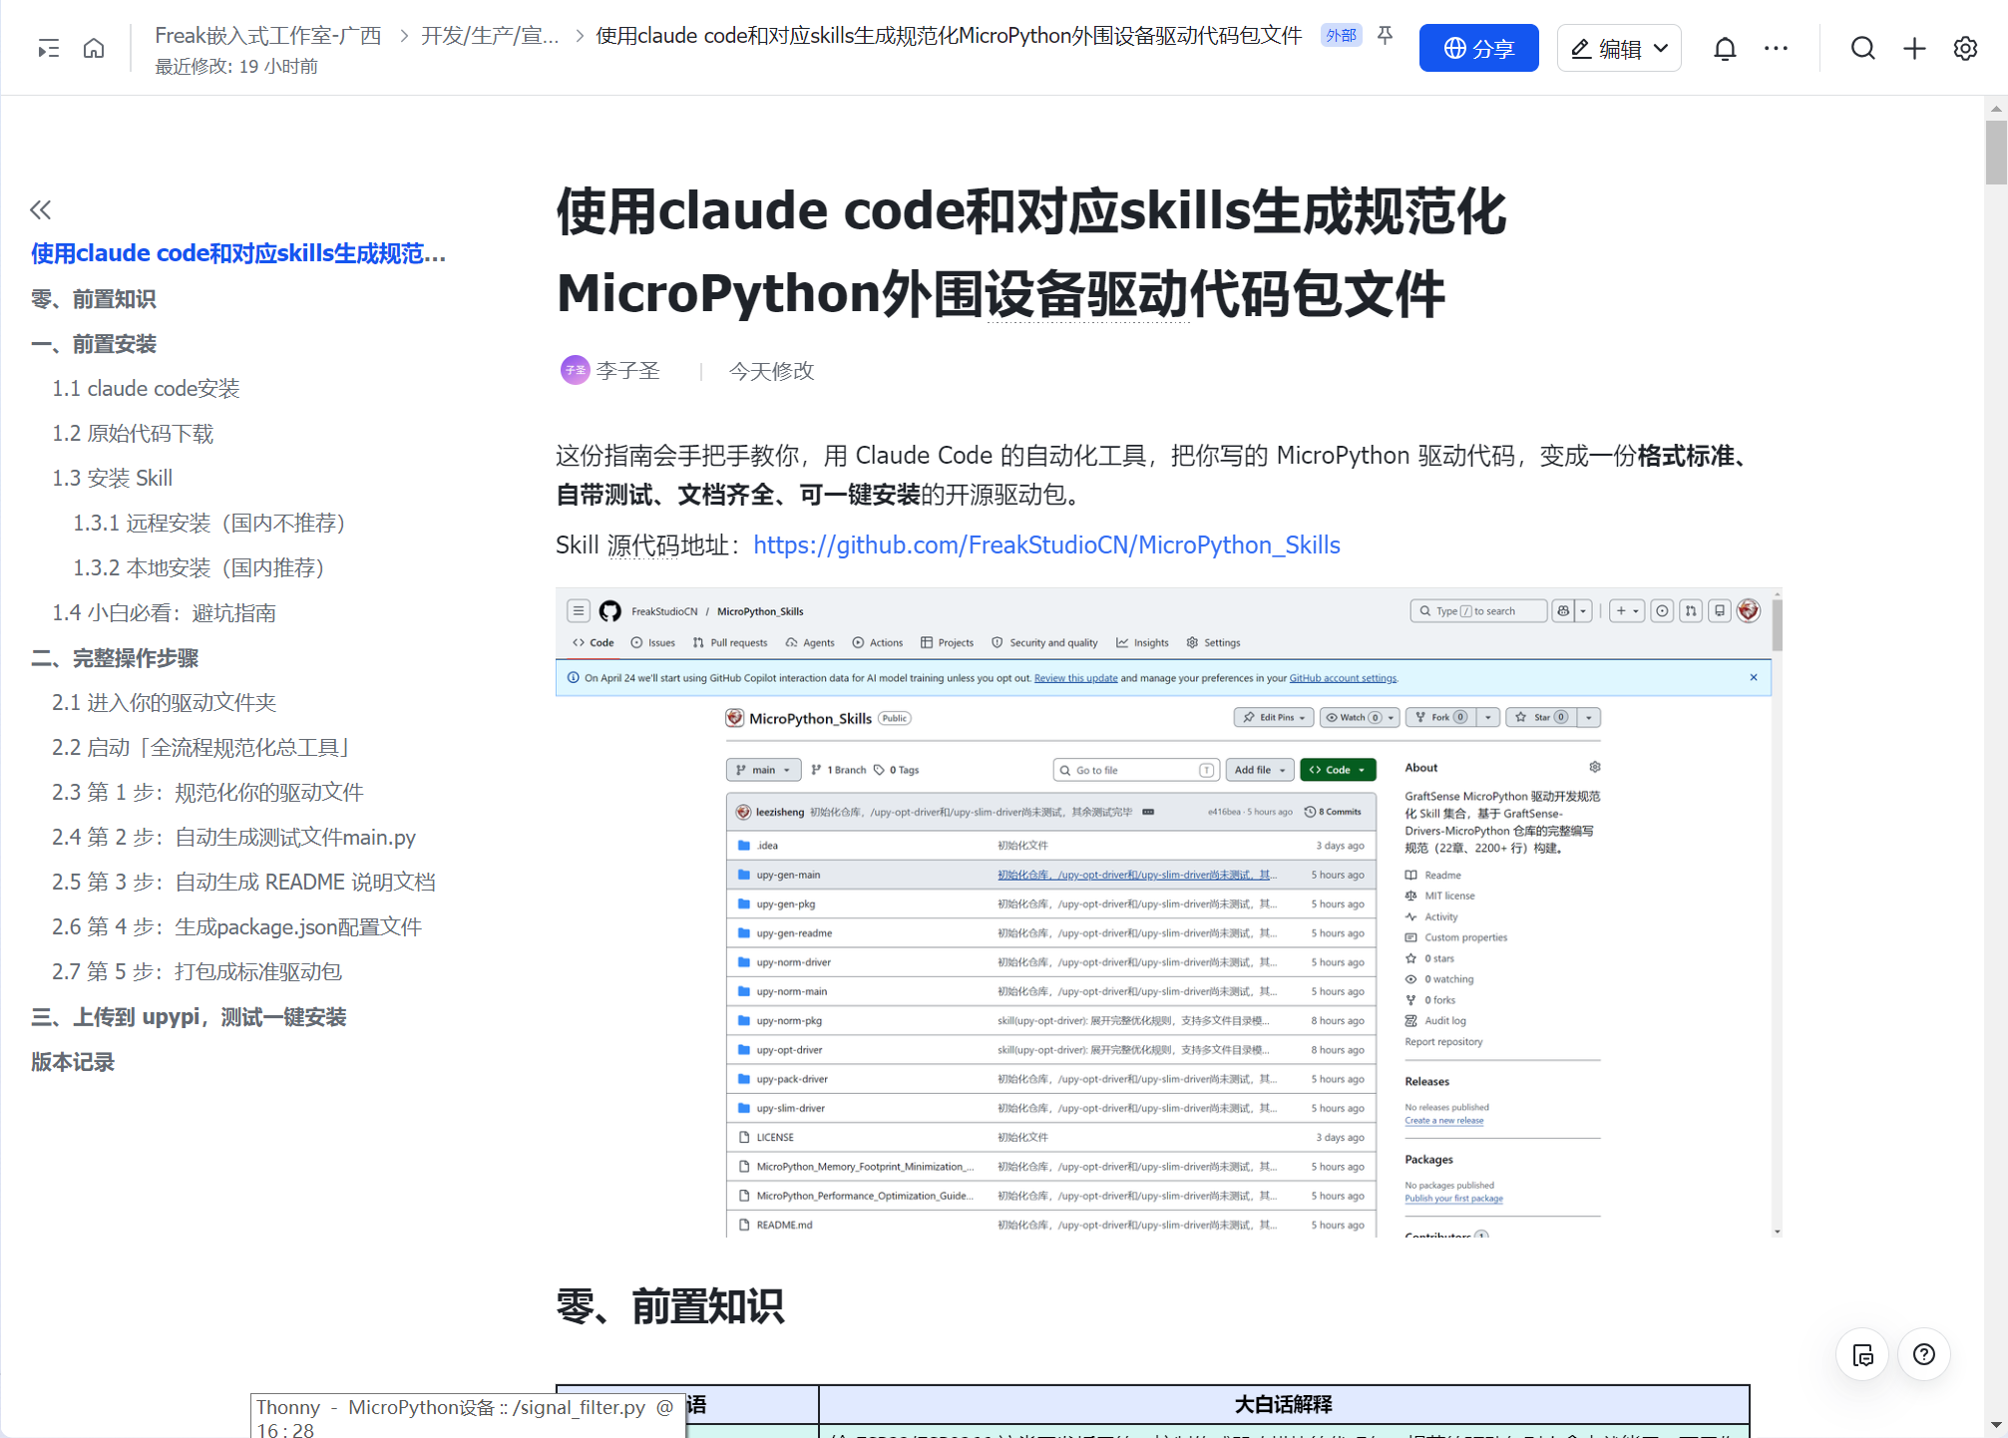Toggle the sidebar navigation tree icon
The image size is (2008, 1438).
point(48,48)
